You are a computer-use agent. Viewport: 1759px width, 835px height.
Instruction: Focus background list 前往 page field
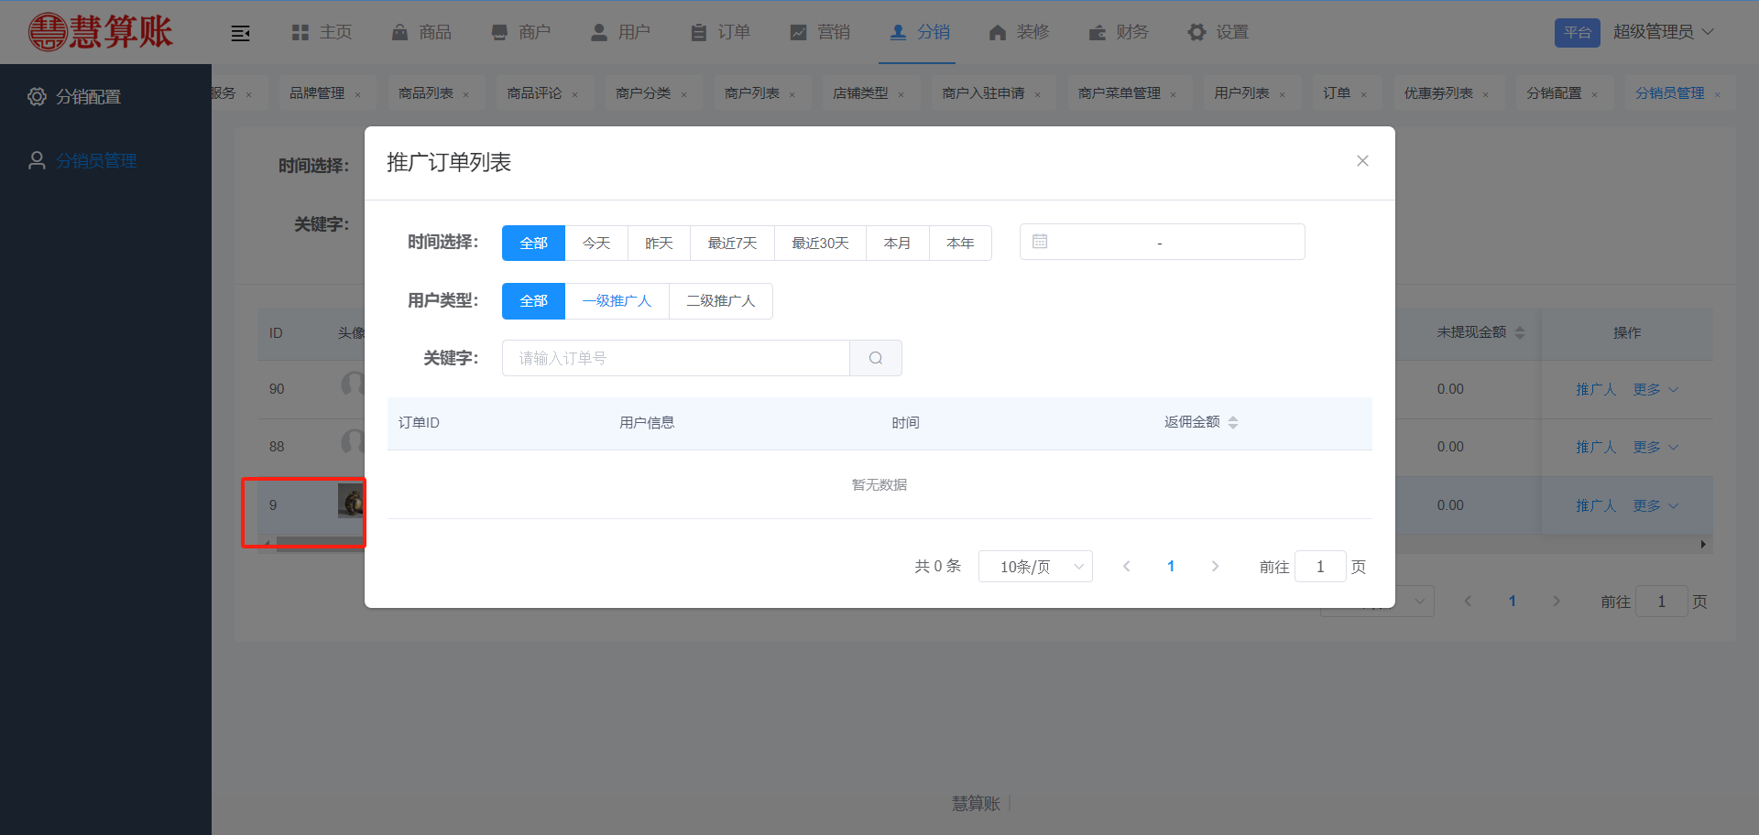pyautogui.click(x=1661, y=602)
